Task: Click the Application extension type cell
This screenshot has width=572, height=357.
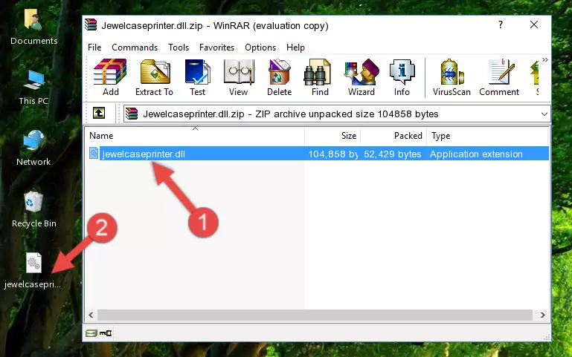Action: (x=476, y=154)
